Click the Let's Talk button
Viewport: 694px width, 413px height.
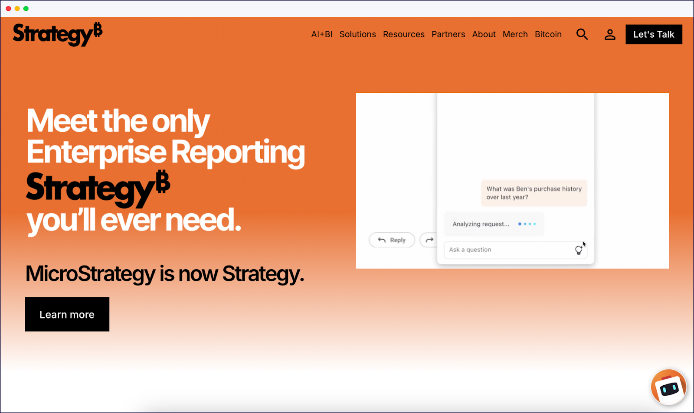pos(654,34)
